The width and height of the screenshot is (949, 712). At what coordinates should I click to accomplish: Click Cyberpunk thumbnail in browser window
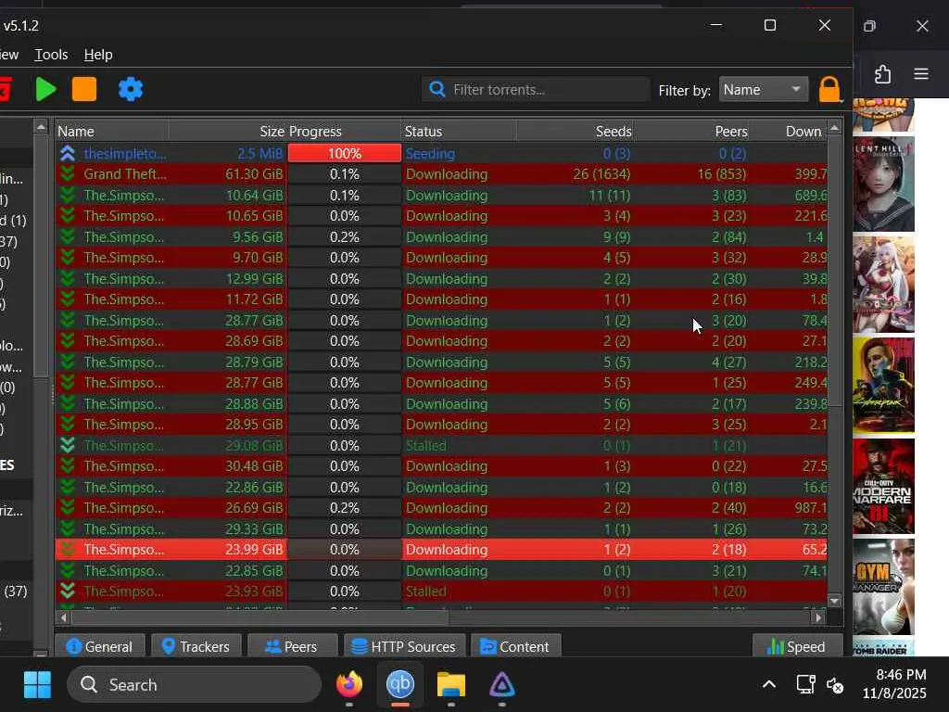tap(883, 385)
